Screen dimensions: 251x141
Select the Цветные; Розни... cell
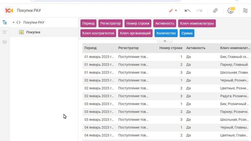point(234,88)
